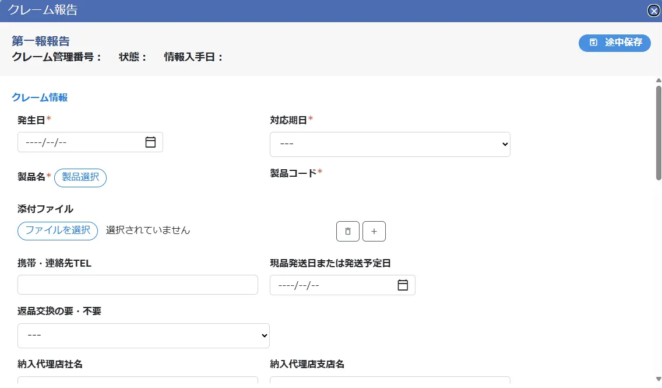Click the 発生日 date text field

tap(76, 142)
